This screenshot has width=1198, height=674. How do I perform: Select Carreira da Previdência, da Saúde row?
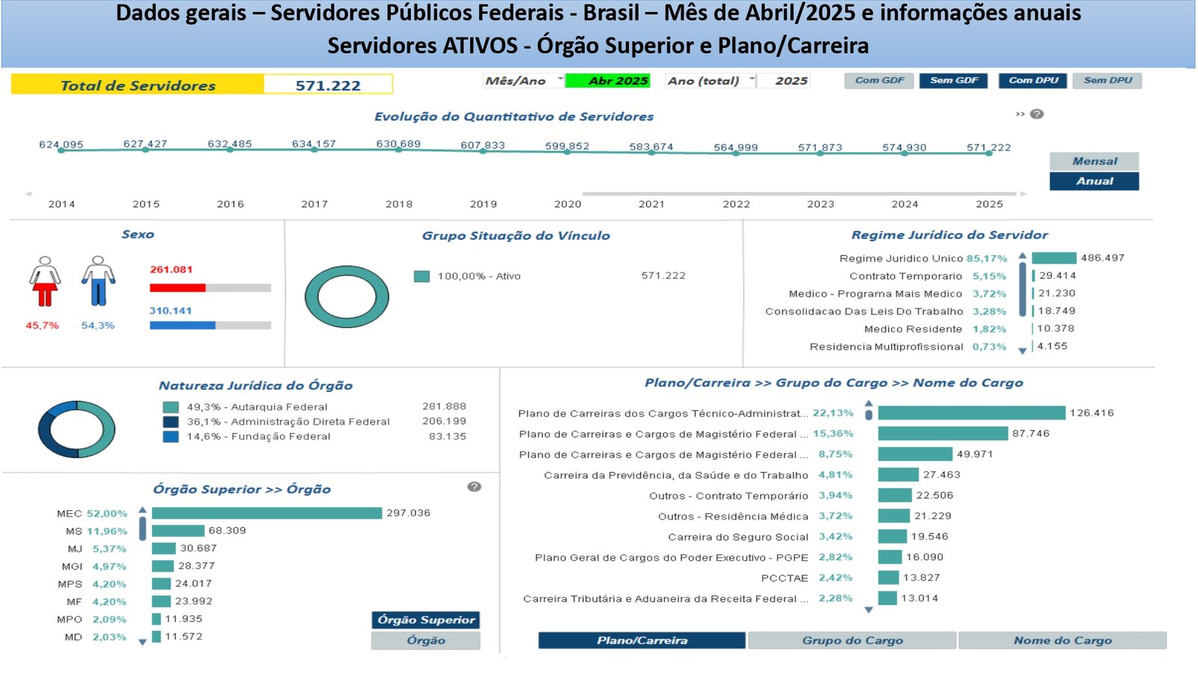click(752, 475)
